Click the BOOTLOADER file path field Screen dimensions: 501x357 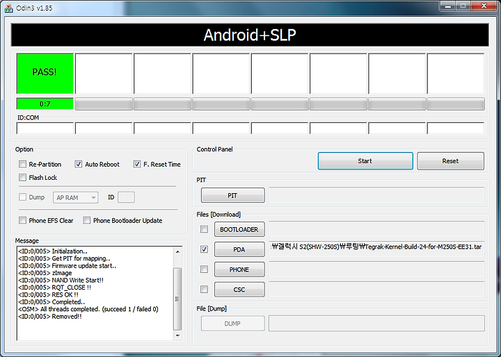tap(376, 229)
